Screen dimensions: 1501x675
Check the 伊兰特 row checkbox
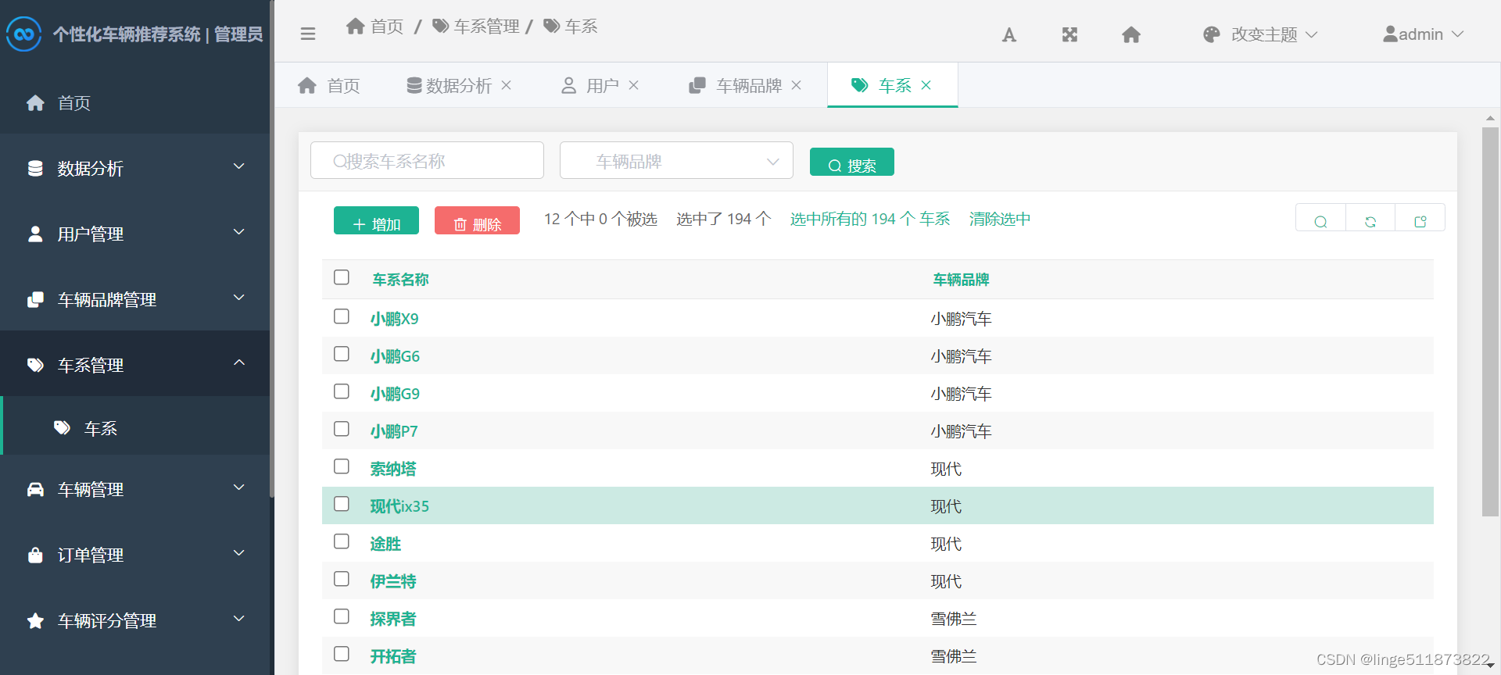point(342,579)
